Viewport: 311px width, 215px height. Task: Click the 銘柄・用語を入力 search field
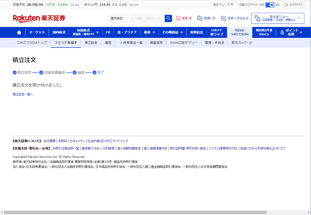[x=149, y=18]
